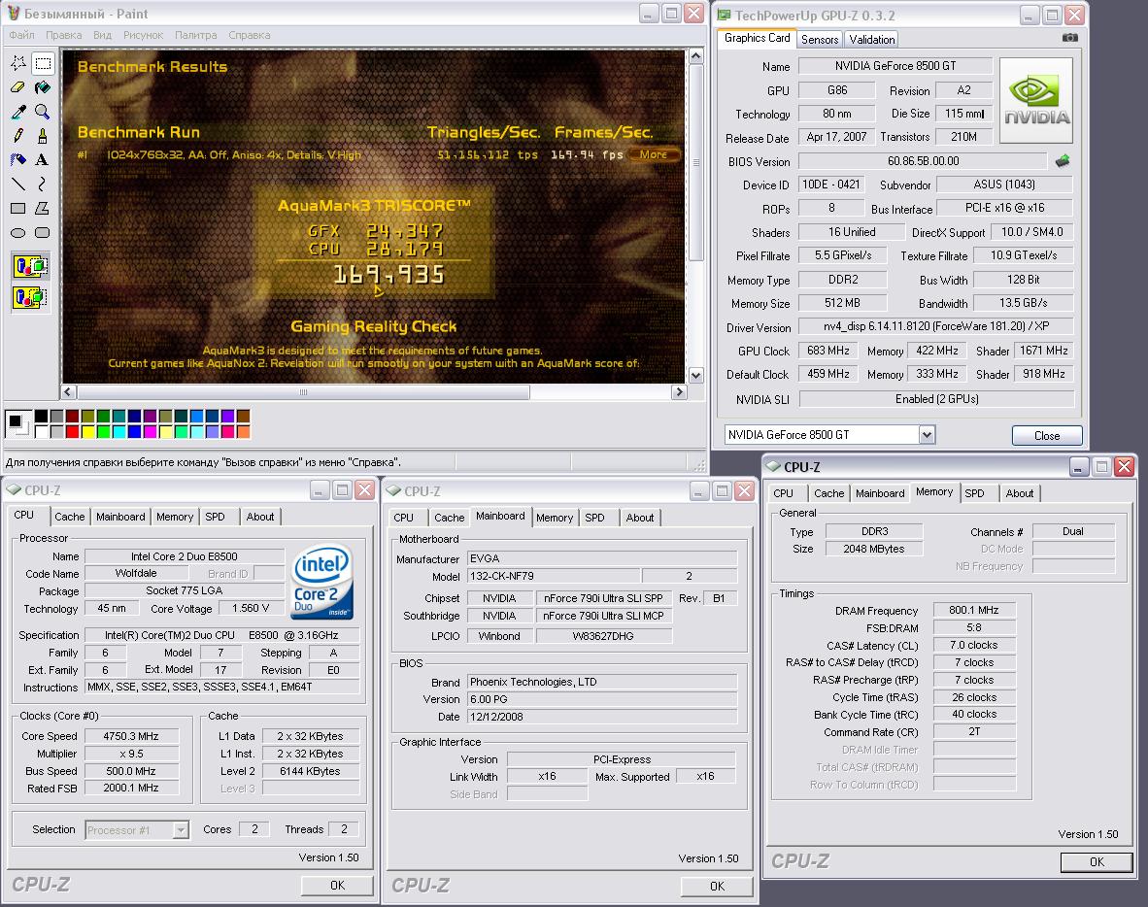This screenshot has height=907, width=1148.
Task: Pick the Rectangle shape tool
Action: 18,208
